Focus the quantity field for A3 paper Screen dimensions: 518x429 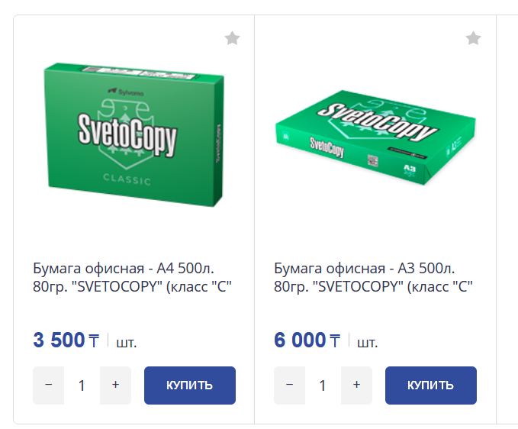(323, 385)
